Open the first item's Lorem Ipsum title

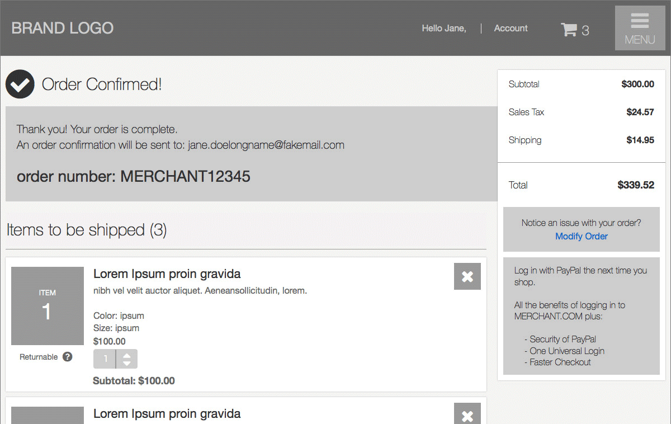[x=167, y=274]
